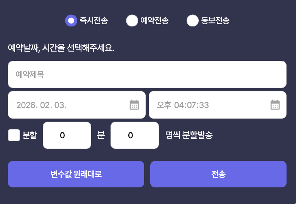The width and height of the screenshot is (296, 204).
Task: Click the 동보전송 text label
Action: (215, 20)
